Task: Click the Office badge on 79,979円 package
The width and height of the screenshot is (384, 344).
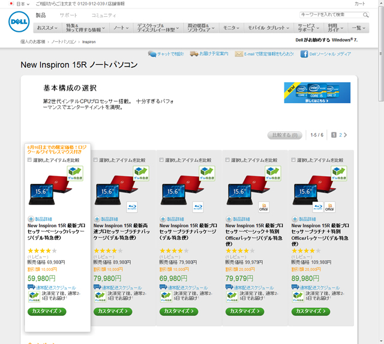Action: 264,207
